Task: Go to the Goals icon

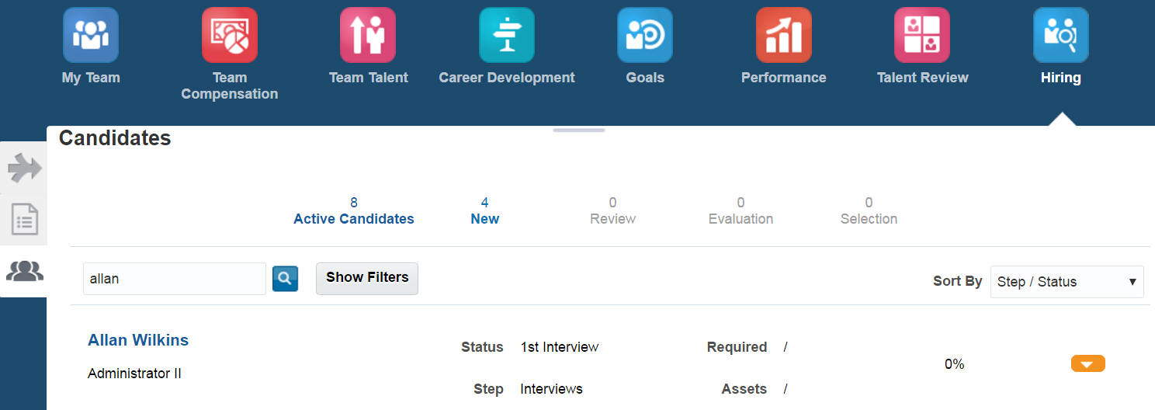Action: pyautogui.click(x=645, y=35)
